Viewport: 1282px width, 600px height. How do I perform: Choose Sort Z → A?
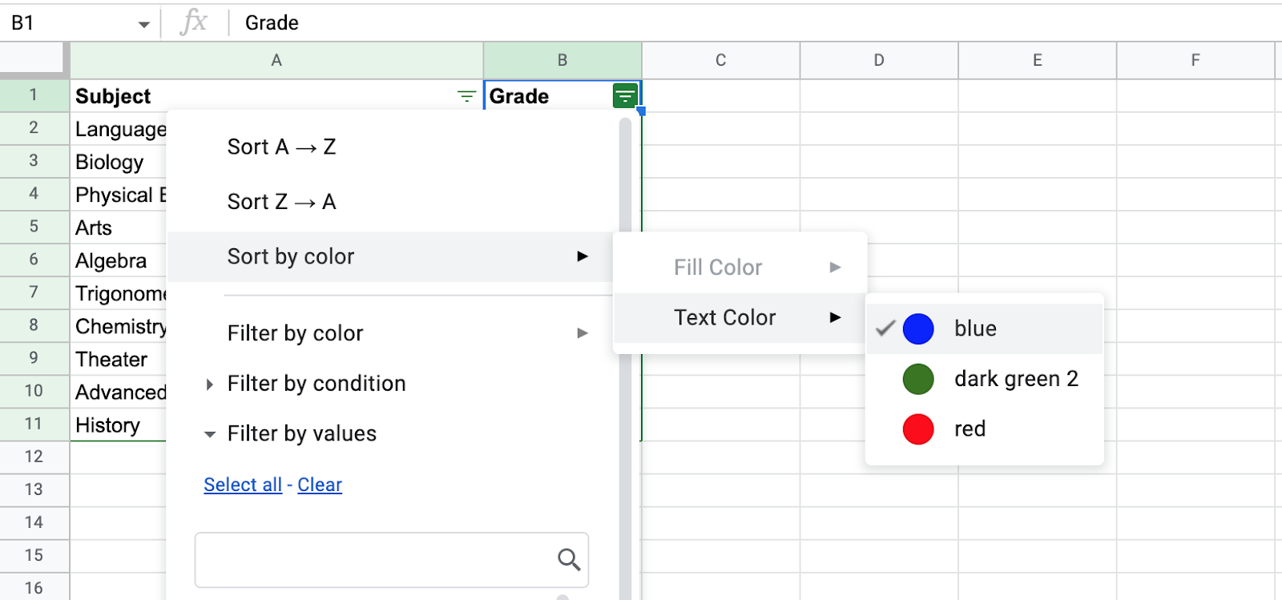[282, 202]
